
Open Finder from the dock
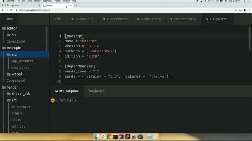[x=97, y=137]
